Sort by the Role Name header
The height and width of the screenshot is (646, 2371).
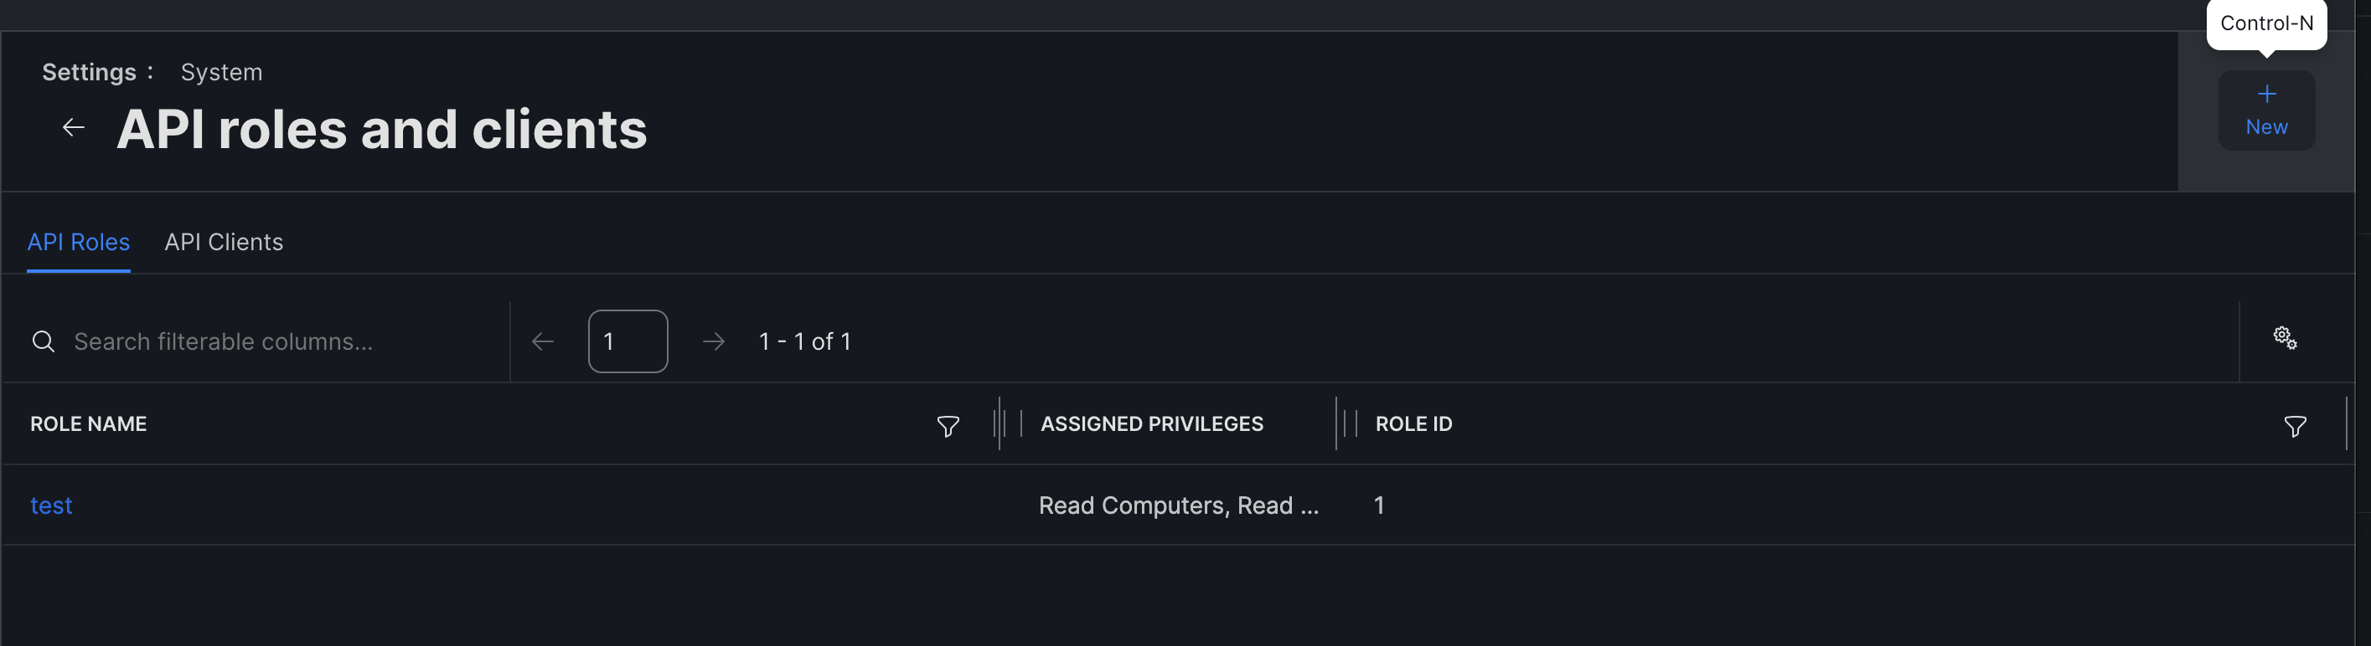pyautogui.click(x=88, y=423)
